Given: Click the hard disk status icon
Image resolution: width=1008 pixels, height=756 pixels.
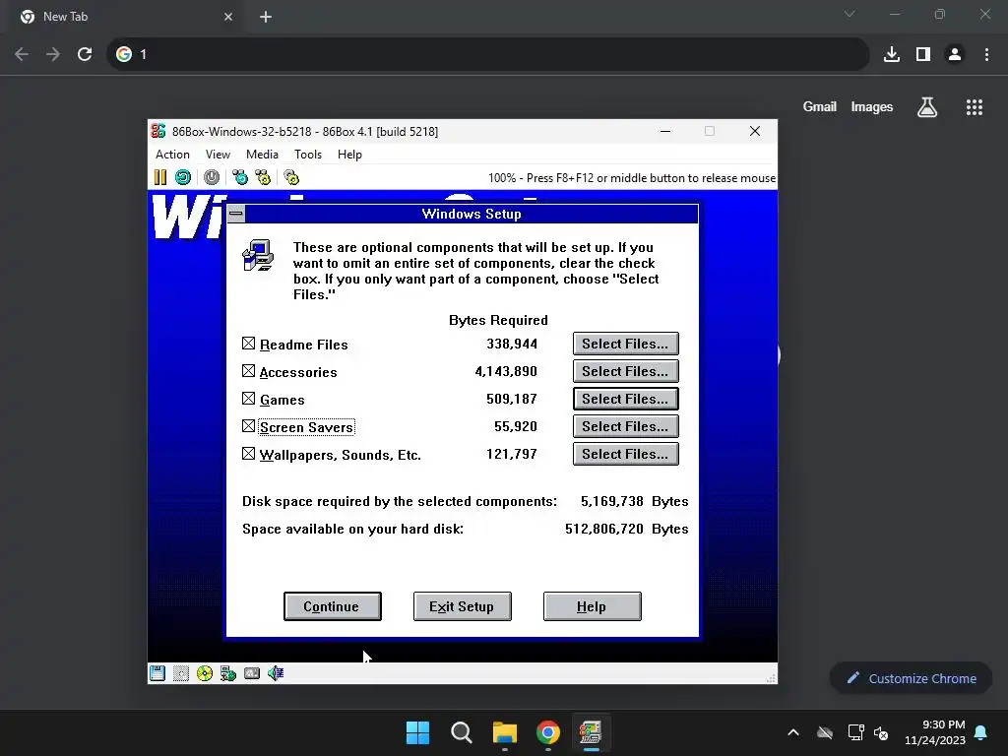Looking at the screenshot, I should pyautogui.click(x=181, y=673).
